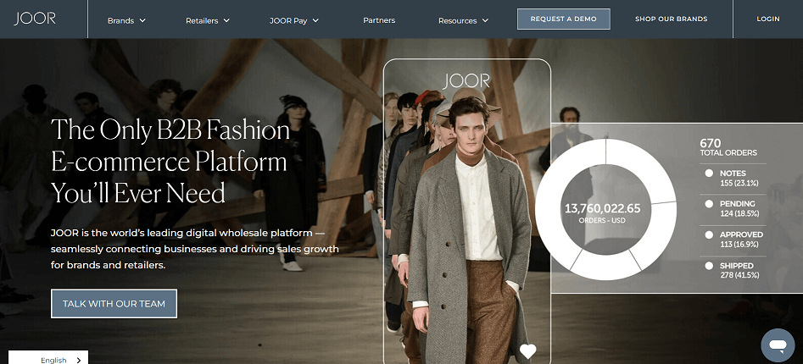Open the chat support bubble icon
Image resolution: width=803 pixels, height=364 pixels.
pos(778,345)
